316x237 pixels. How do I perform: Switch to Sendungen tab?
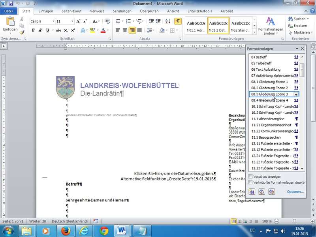(x=122, y=11)
